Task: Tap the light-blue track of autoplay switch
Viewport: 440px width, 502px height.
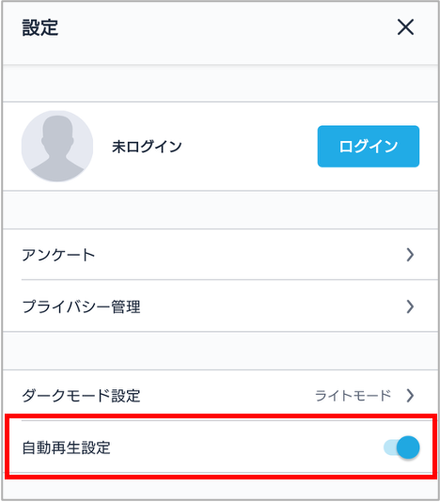Action: [390, 447]
